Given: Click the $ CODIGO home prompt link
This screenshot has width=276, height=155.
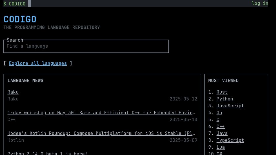Looking at the screenshot, I should pos(14,4).
